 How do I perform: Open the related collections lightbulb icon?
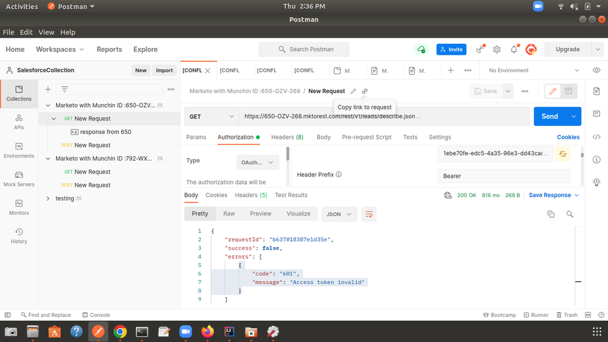(x=596, y=182)
